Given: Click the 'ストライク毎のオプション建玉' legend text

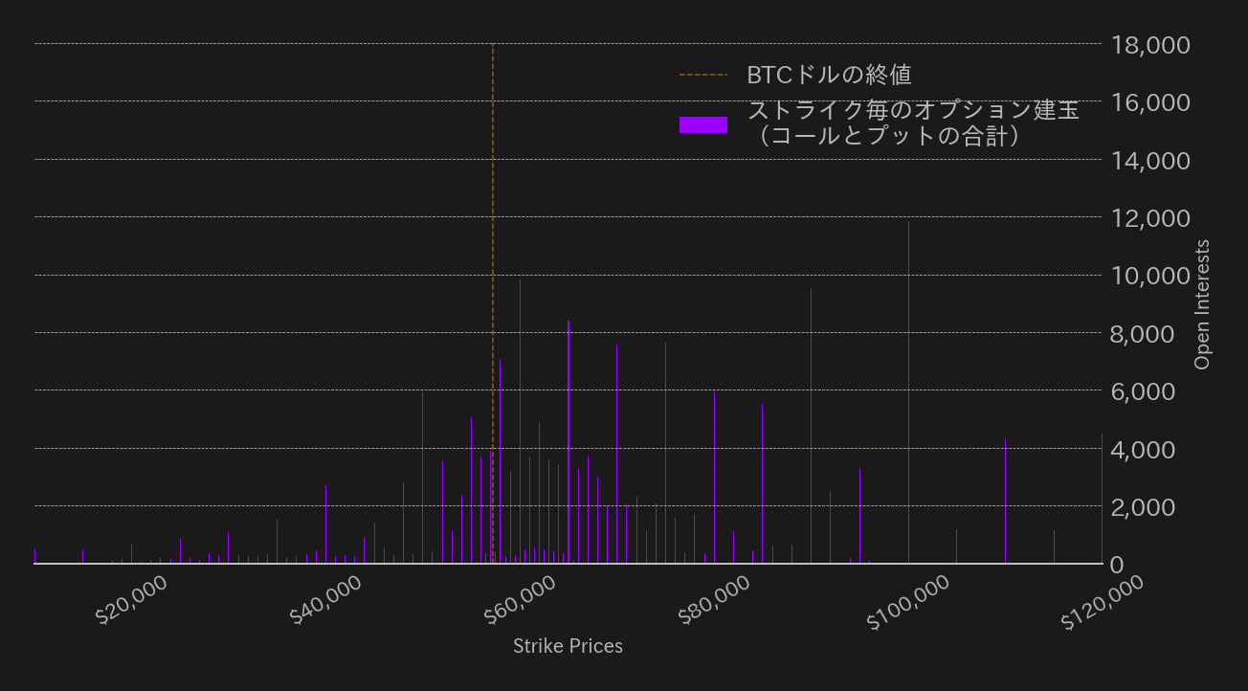Looking at the screenshot, I should 912,110.
